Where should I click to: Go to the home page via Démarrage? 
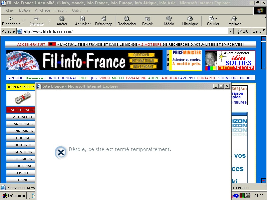(x=104, y=21)
